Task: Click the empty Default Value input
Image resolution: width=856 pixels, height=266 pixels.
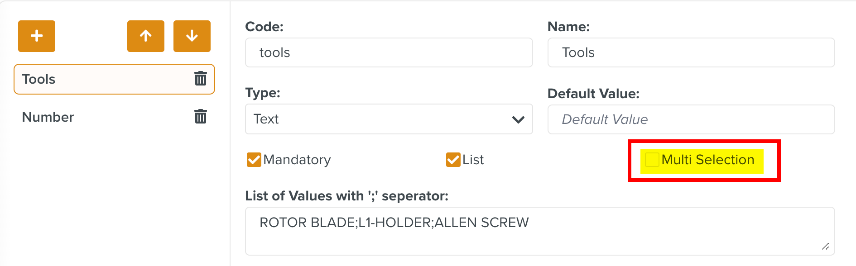Action: 691,119
